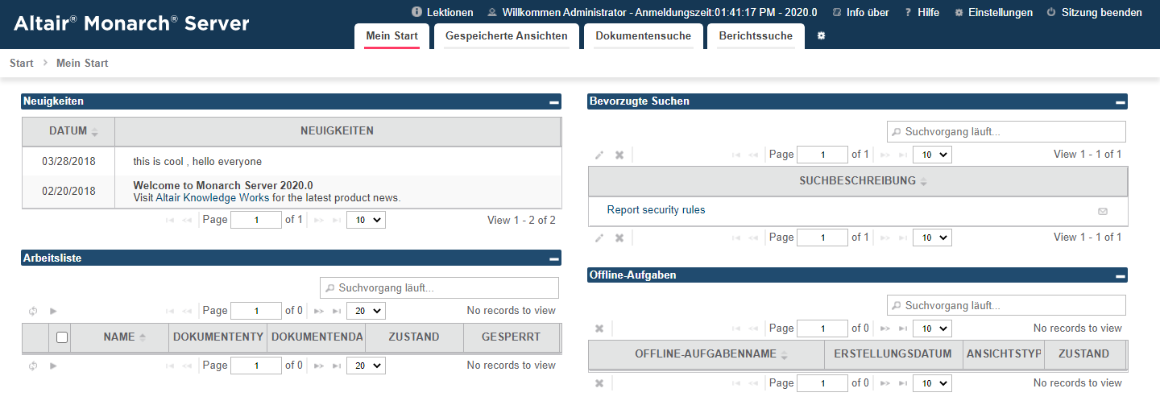The height and width of the screenshot is (405, 1160).
Task: Click last-page icon in Neuigkeiten pager
Action: 337,220
